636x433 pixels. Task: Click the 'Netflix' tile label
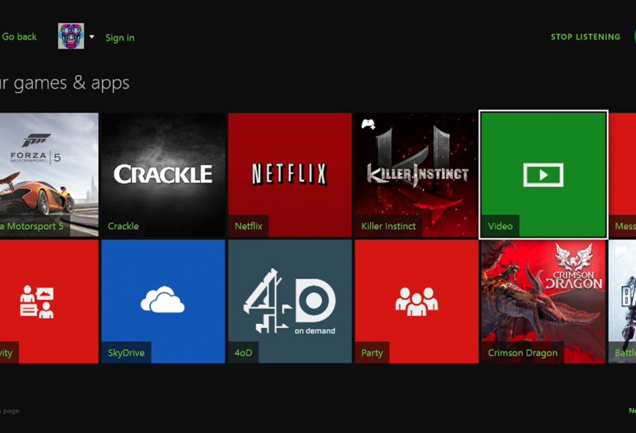point(248,227)
